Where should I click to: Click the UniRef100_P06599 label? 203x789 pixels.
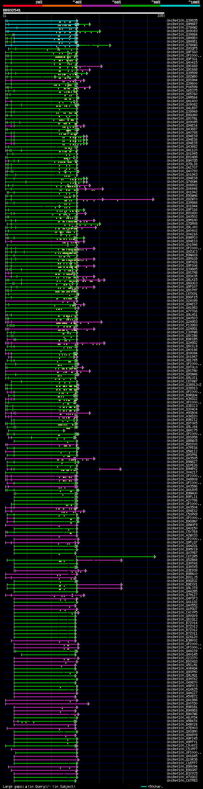pyautogui.click(x=182, y=87)
